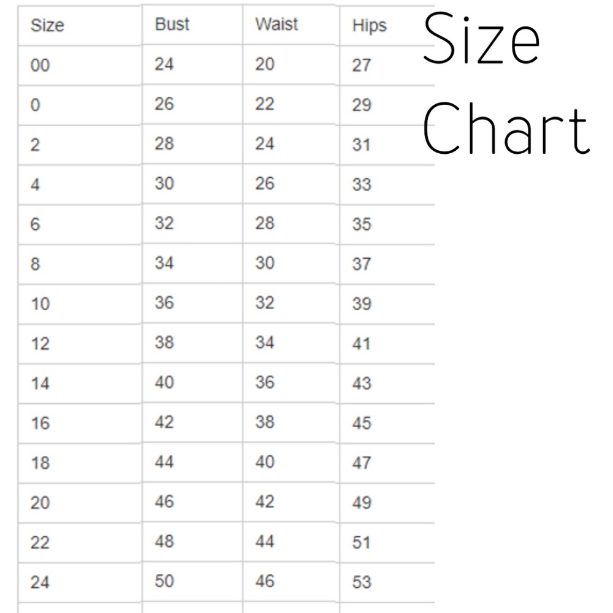Select the size 00 cell

40,65
